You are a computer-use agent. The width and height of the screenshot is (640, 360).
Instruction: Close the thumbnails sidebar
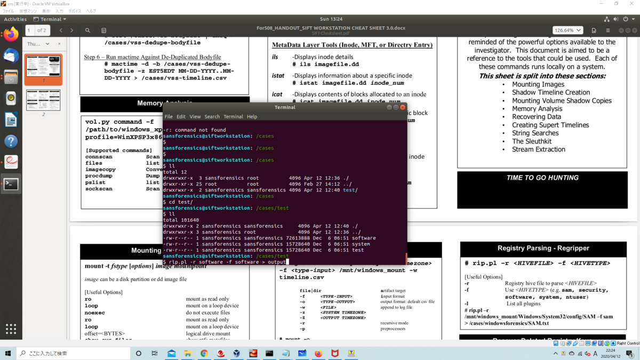(x=59, y=44)
